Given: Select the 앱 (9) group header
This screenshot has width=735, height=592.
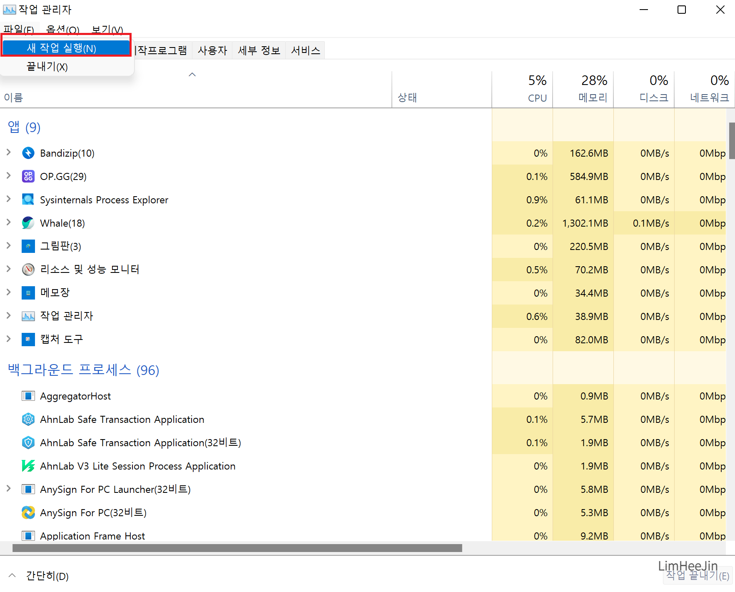Looking at the screenshot, I should [24, 127].
